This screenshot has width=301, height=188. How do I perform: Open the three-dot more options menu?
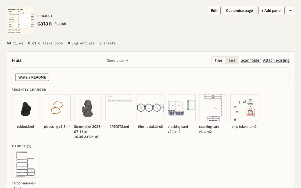(291, 10)
